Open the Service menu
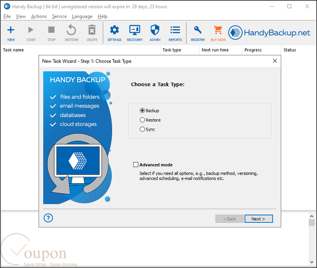Screen dimensions: 317x268 point(59,16)
